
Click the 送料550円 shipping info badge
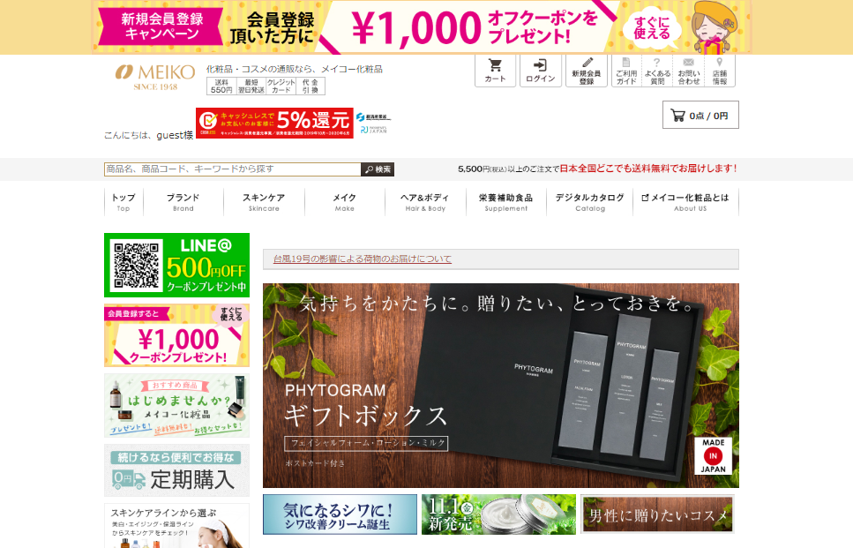221,86
